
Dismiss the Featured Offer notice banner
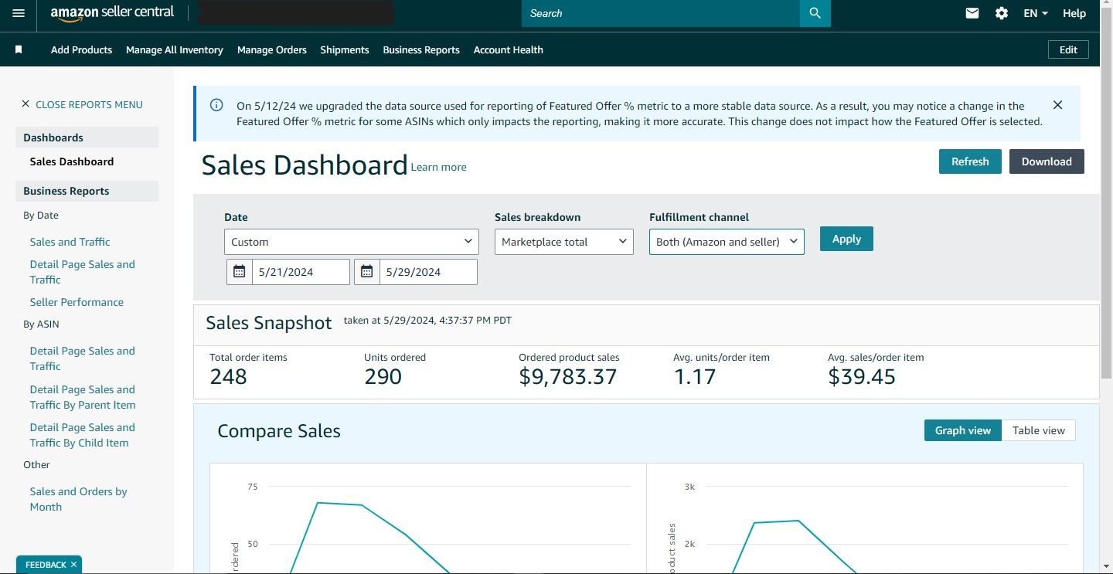pyautogui.click(x=1057, y=105)
